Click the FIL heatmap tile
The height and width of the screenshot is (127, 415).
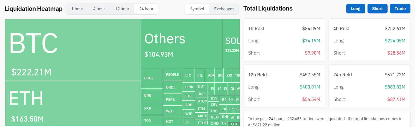pyautogui.click(x=200, y=75)
